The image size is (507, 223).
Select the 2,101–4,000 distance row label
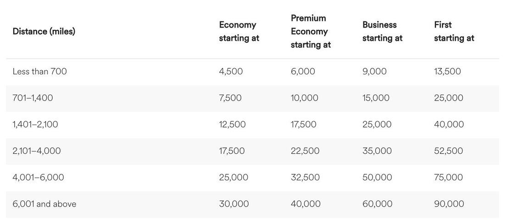[36, 151]
